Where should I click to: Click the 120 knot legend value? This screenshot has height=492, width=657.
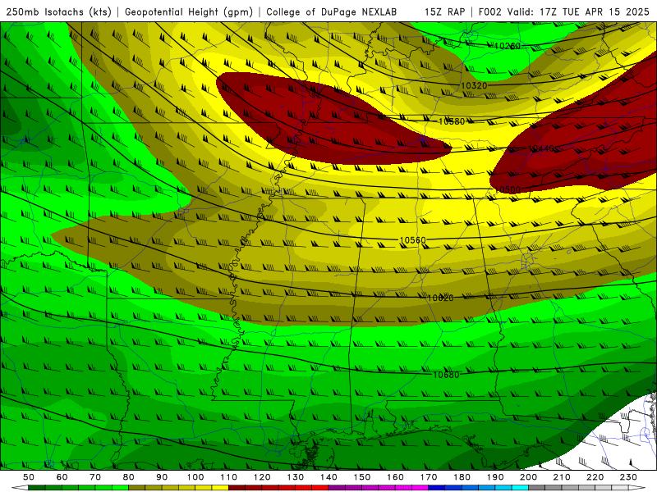[262, 477]
